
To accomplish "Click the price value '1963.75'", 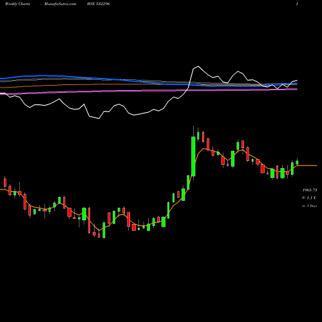I will [310, 190].
